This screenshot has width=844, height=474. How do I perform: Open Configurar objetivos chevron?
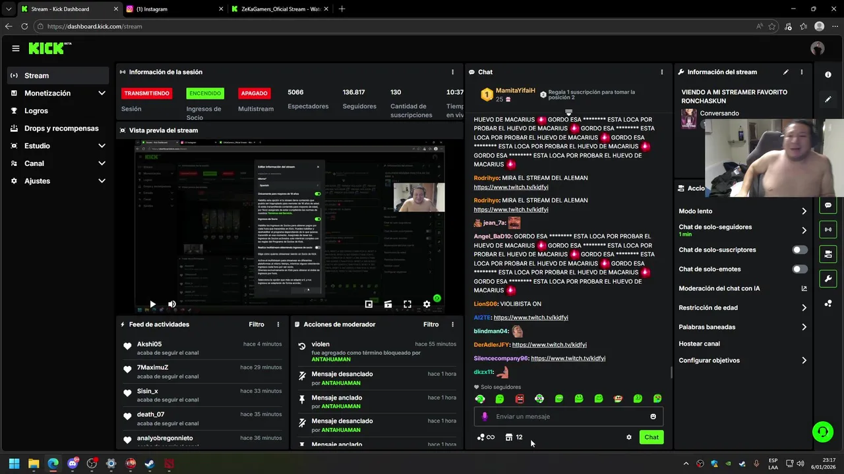[x=804, y=361]
